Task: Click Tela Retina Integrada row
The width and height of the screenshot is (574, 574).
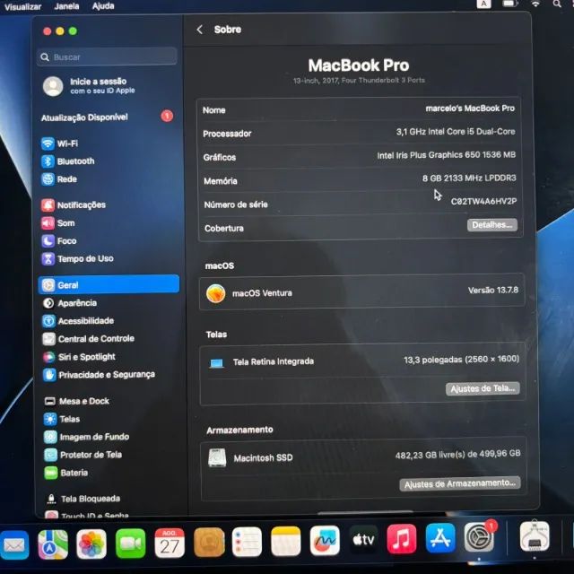Action: pyautogui.click(x=362, y=361)
